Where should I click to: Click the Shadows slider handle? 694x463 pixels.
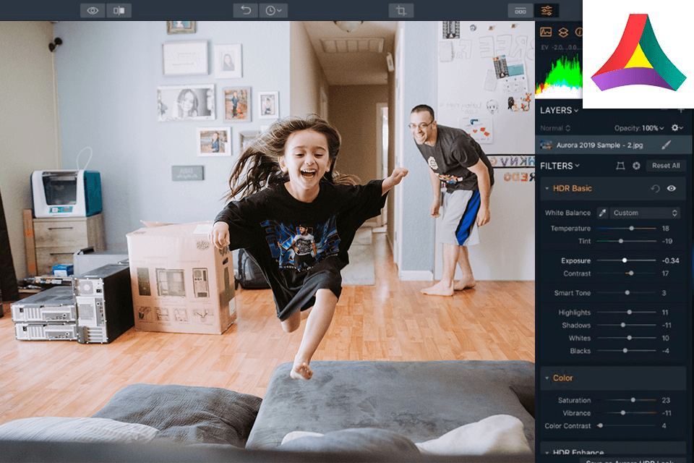pos(622,326)
